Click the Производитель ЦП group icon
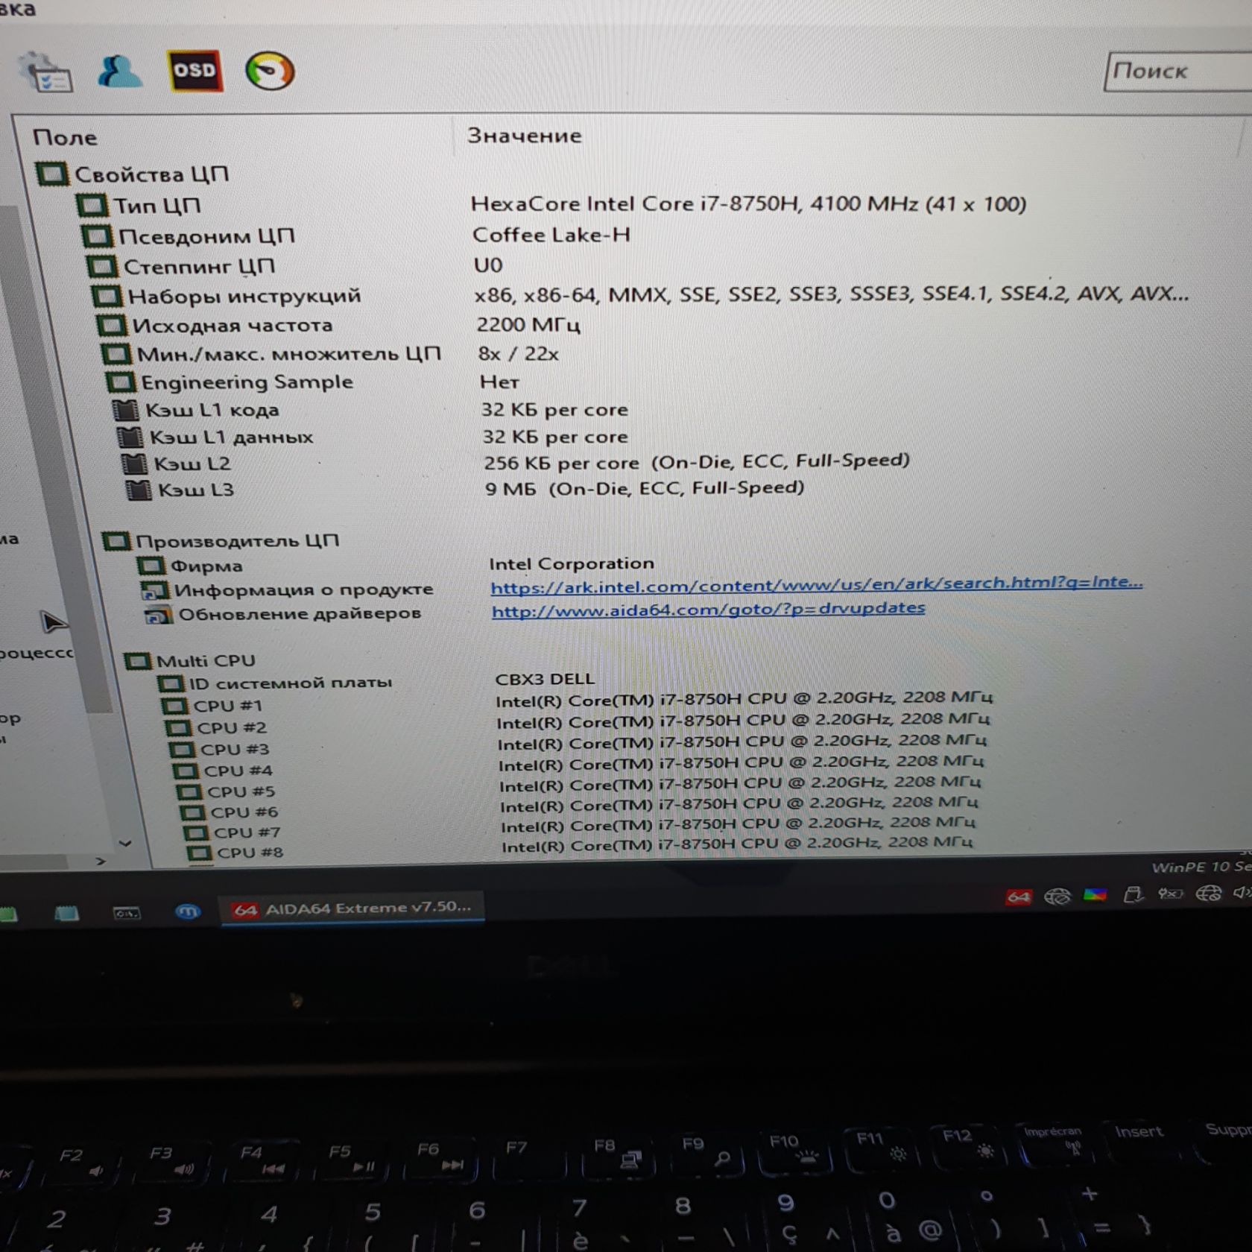Image resolution: width=1252 pixels, height=1252 pixels. [x=116, y=541]
